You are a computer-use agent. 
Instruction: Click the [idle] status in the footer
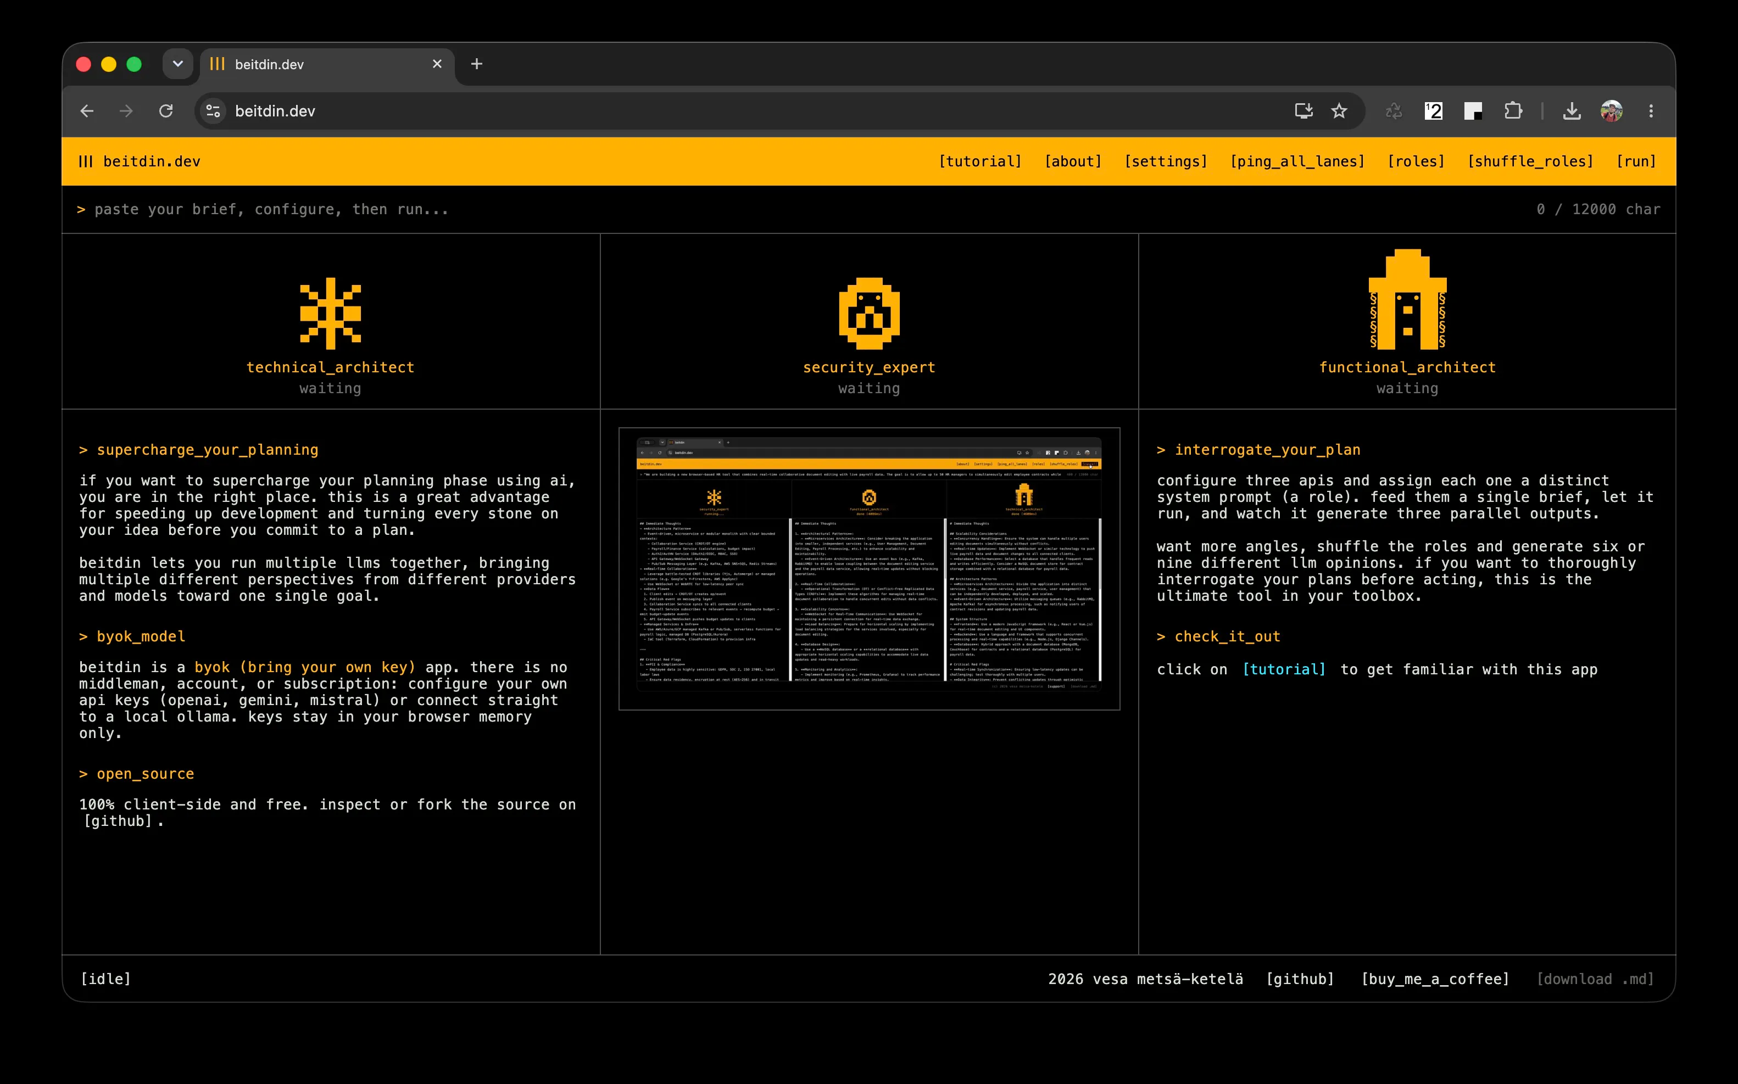[x=106, y=979]
